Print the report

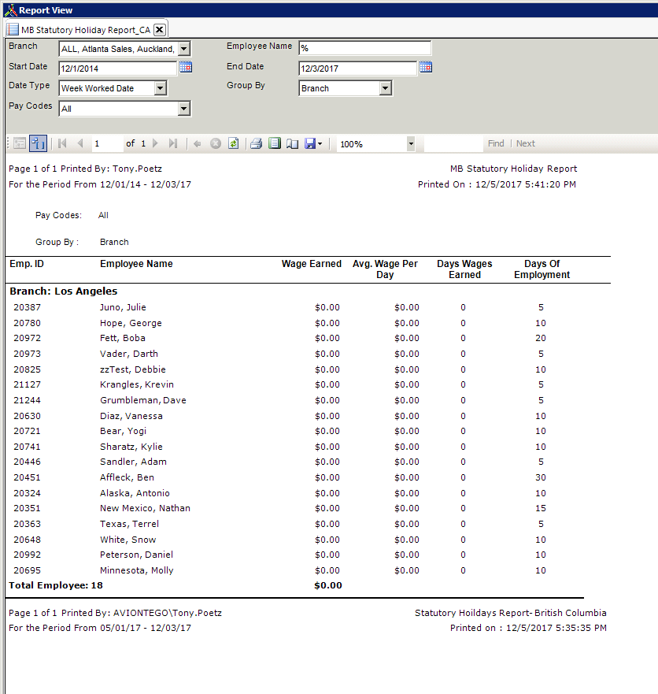click(256, 143)
